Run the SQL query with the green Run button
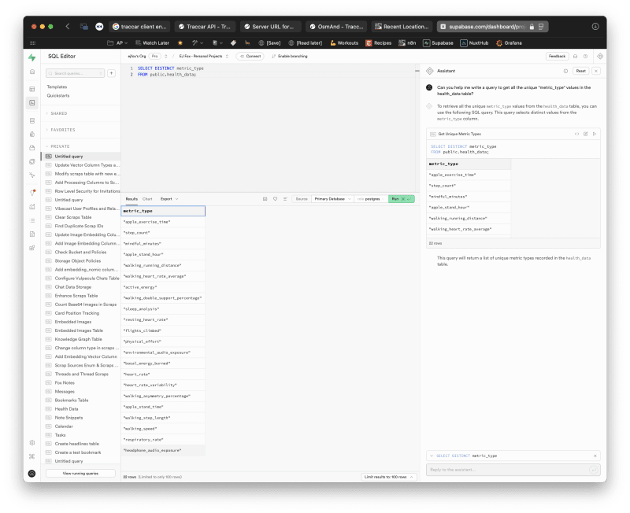This screenshot has width=630, height=513. click(x=403, y=198)
